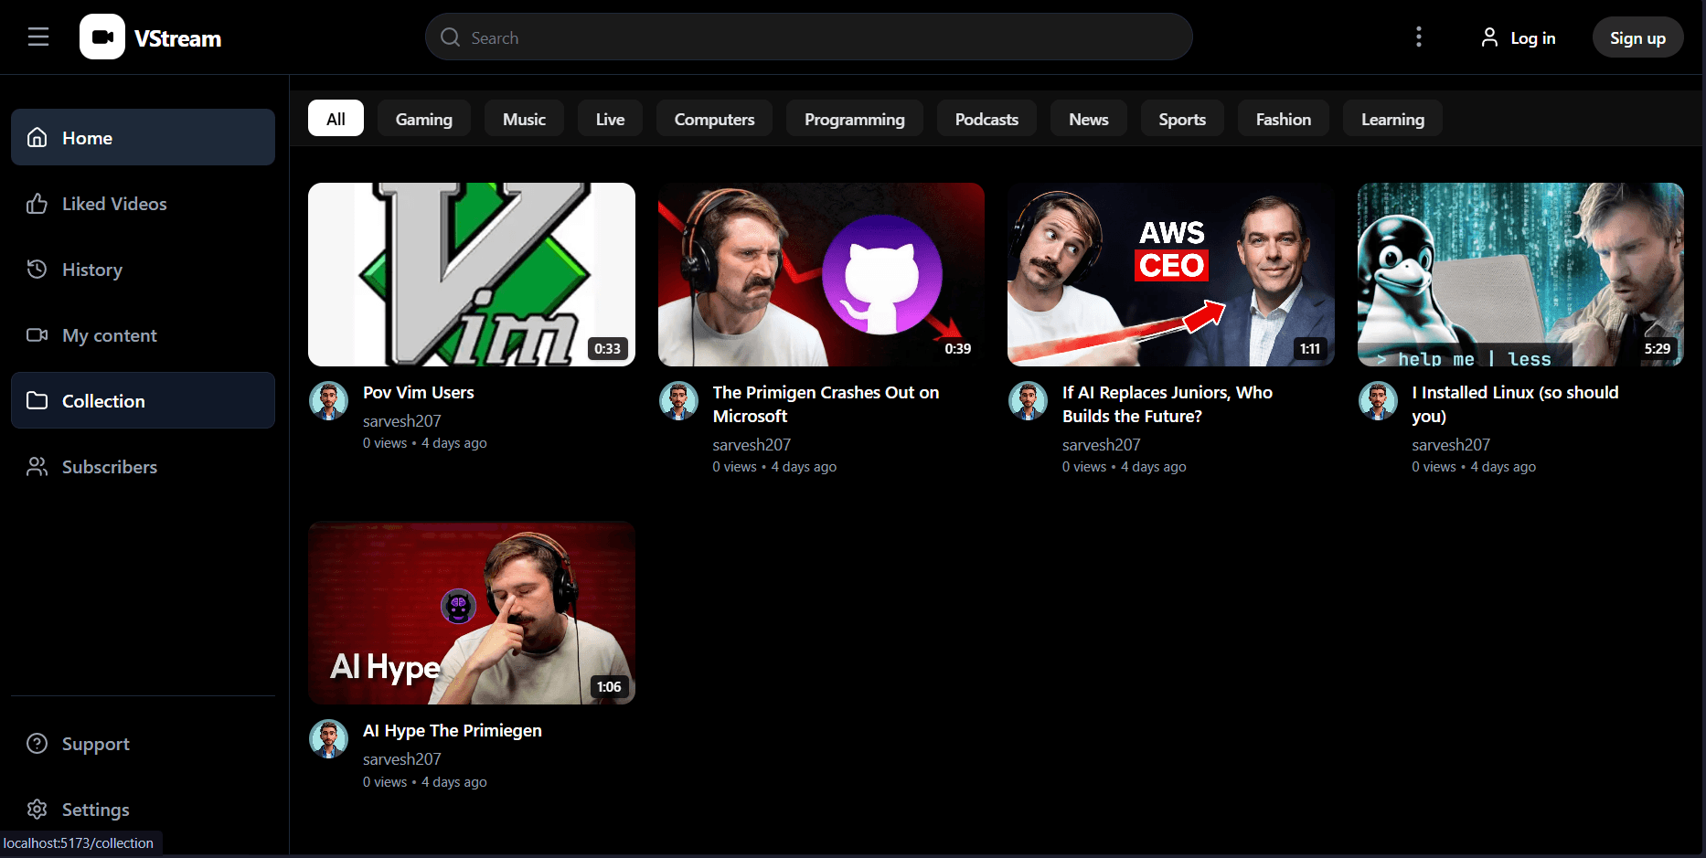The image size is (1706, 858).
Task: Open Settings using the gear icon
Action: 37,809
